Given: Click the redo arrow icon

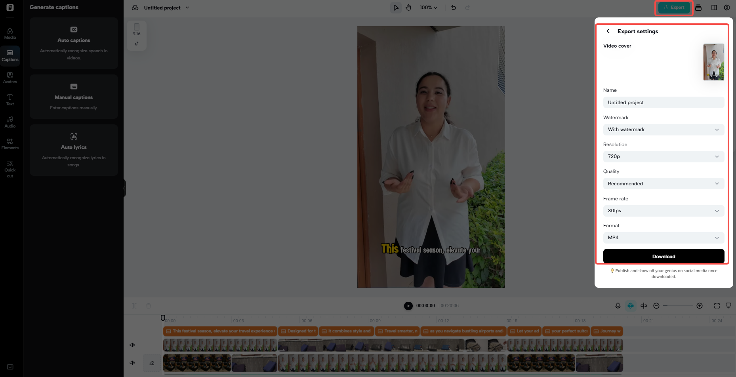Looking at the screenshot, I should click(467, 8).
